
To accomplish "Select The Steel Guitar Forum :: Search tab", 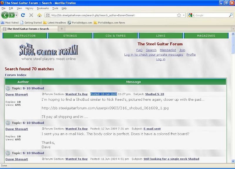I will click(x=29, y=29).
